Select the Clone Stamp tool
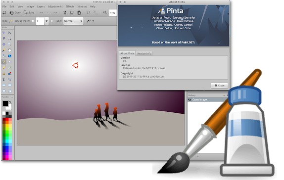 (x=4, y=73)
